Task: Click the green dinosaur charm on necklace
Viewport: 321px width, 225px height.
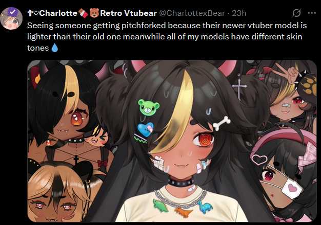Action: click(161, 206)
